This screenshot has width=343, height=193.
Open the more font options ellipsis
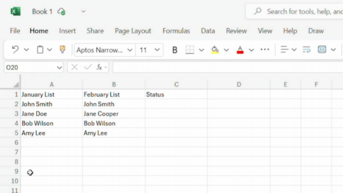pos(265,50)
